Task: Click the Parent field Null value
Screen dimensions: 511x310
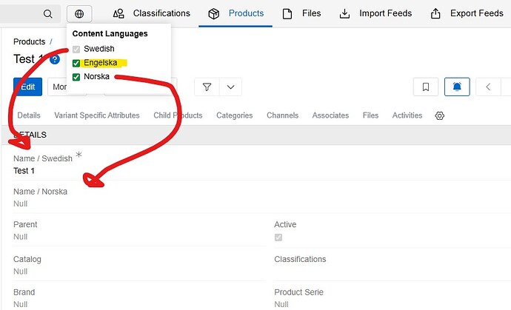Action: click(x=20, y=237)
